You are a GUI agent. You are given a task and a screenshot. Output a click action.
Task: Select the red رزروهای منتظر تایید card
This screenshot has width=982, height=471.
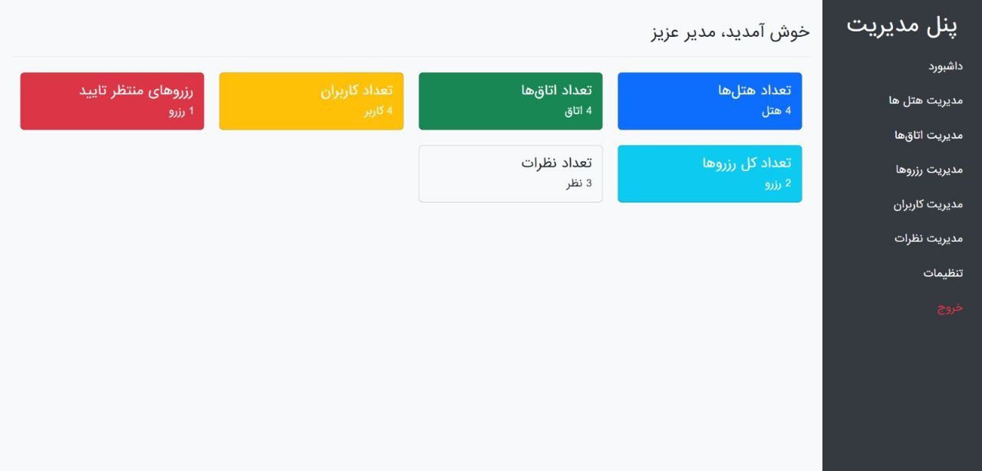(x=112, y=101)
